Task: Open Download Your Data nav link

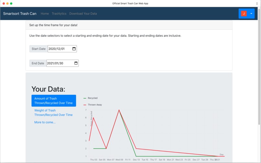Action: coord(83,14)
